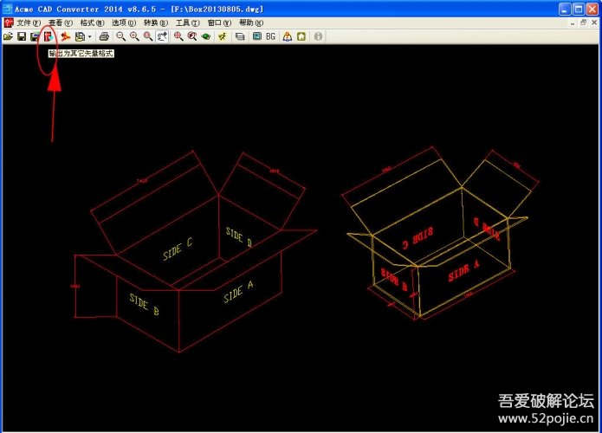Close the inner document window
Image resolution: width=602 pixels, height=433 pixels.
pyautogui.click(x=594, y=23)
